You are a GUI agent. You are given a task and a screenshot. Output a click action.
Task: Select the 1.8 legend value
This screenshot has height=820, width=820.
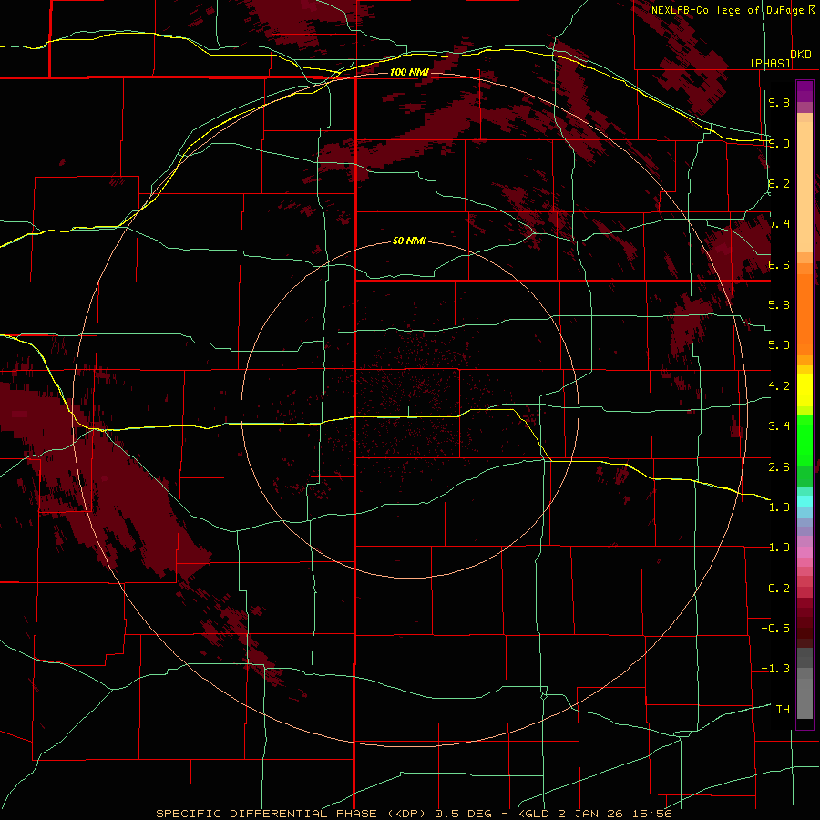pos(779,507)
